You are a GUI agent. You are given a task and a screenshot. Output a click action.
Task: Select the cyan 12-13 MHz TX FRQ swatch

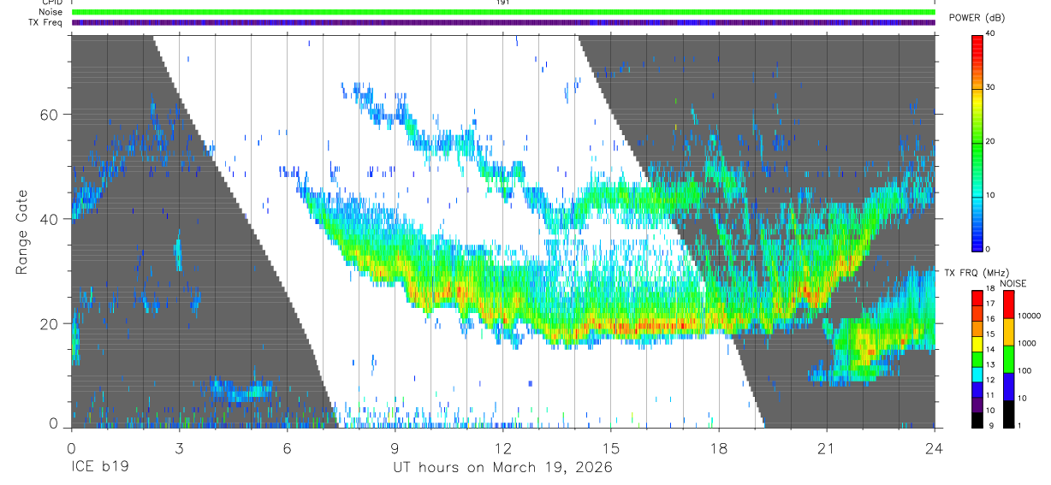pyautogui.click(x=977, y=374)
